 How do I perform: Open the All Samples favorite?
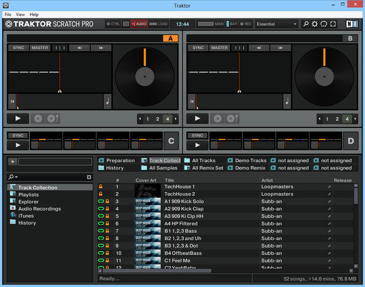tap(159, 168)
